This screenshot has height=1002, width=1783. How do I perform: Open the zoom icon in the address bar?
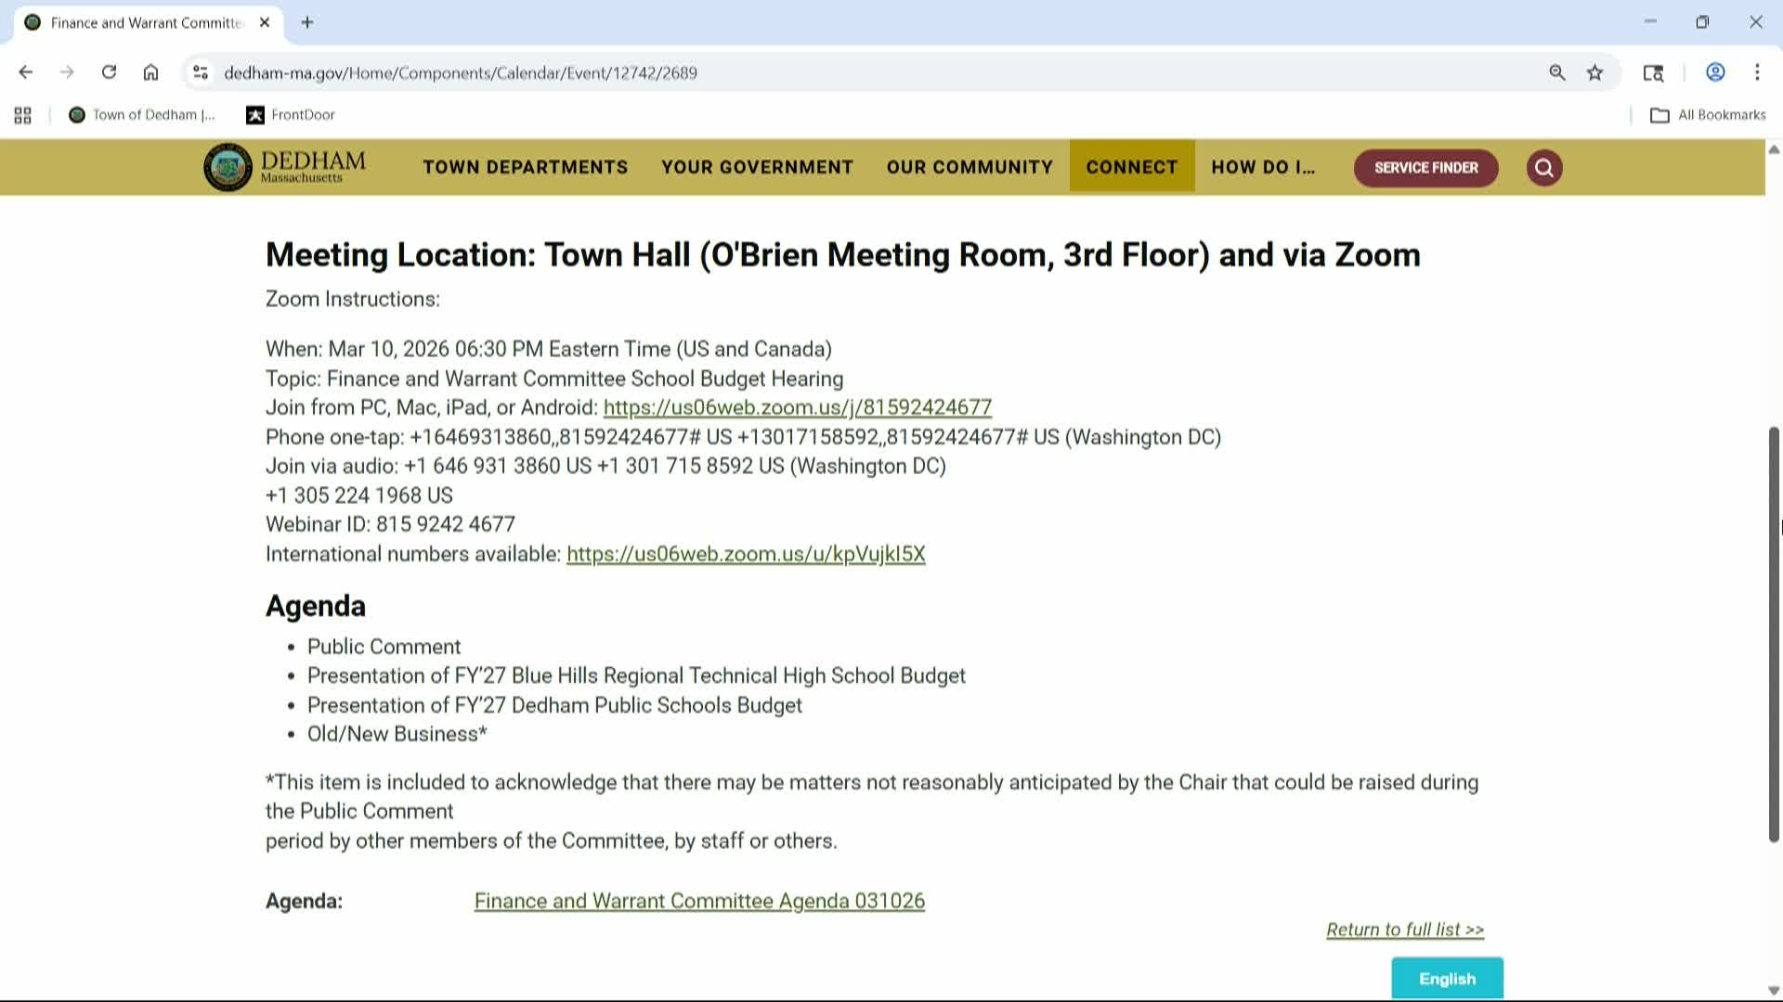point(1557,71)
